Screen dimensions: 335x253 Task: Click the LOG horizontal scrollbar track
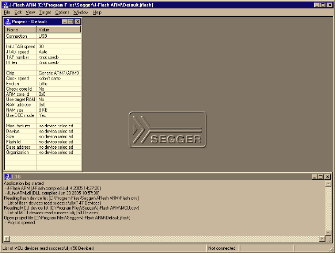[x=164, y=239]
